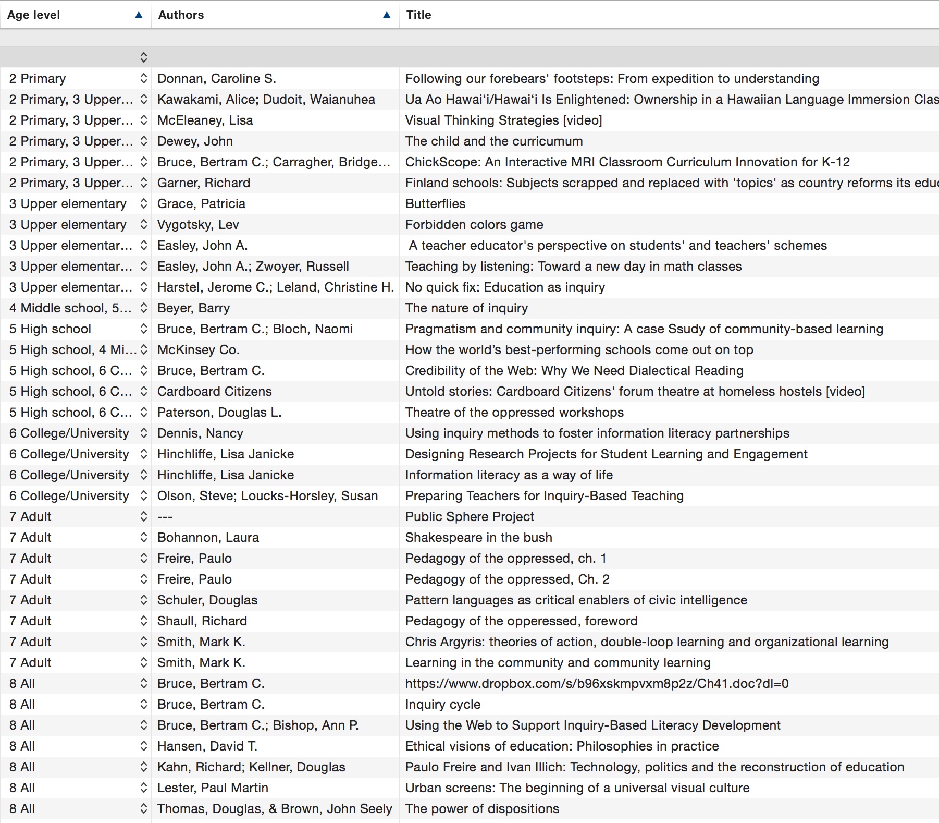Open age level popup for Vygotsky, Lev
This screenshot has height=823, width=939.
144,225
